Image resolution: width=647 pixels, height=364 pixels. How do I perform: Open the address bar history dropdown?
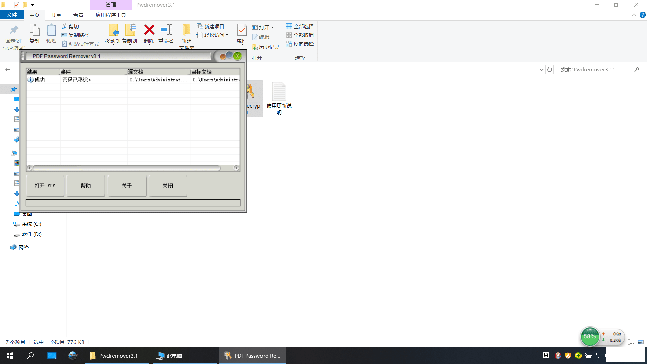[x=541, y=70]
